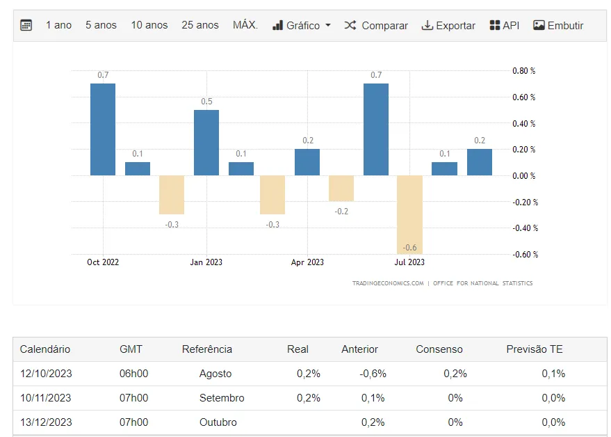Click the Exportar button
The image size is (611, 437).
point(448,25)
